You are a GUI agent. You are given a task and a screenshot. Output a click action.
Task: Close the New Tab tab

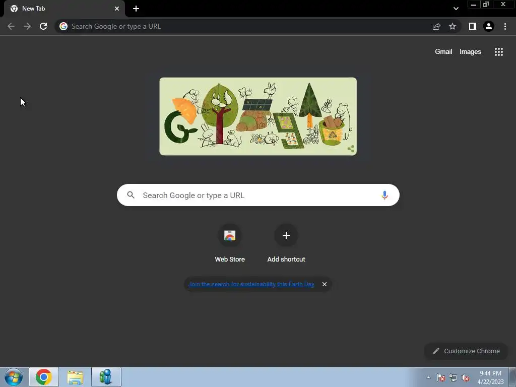pyautogui.click(x=117, y=9)
